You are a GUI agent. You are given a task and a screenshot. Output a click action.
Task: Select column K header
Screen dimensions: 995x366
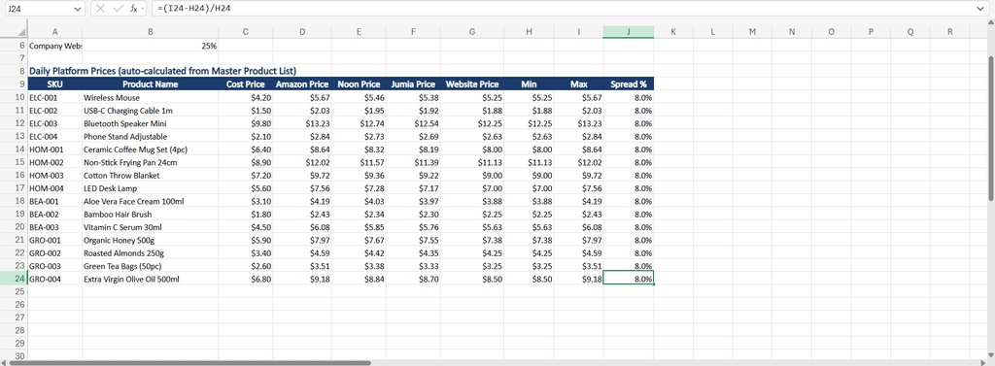(673, 32)
